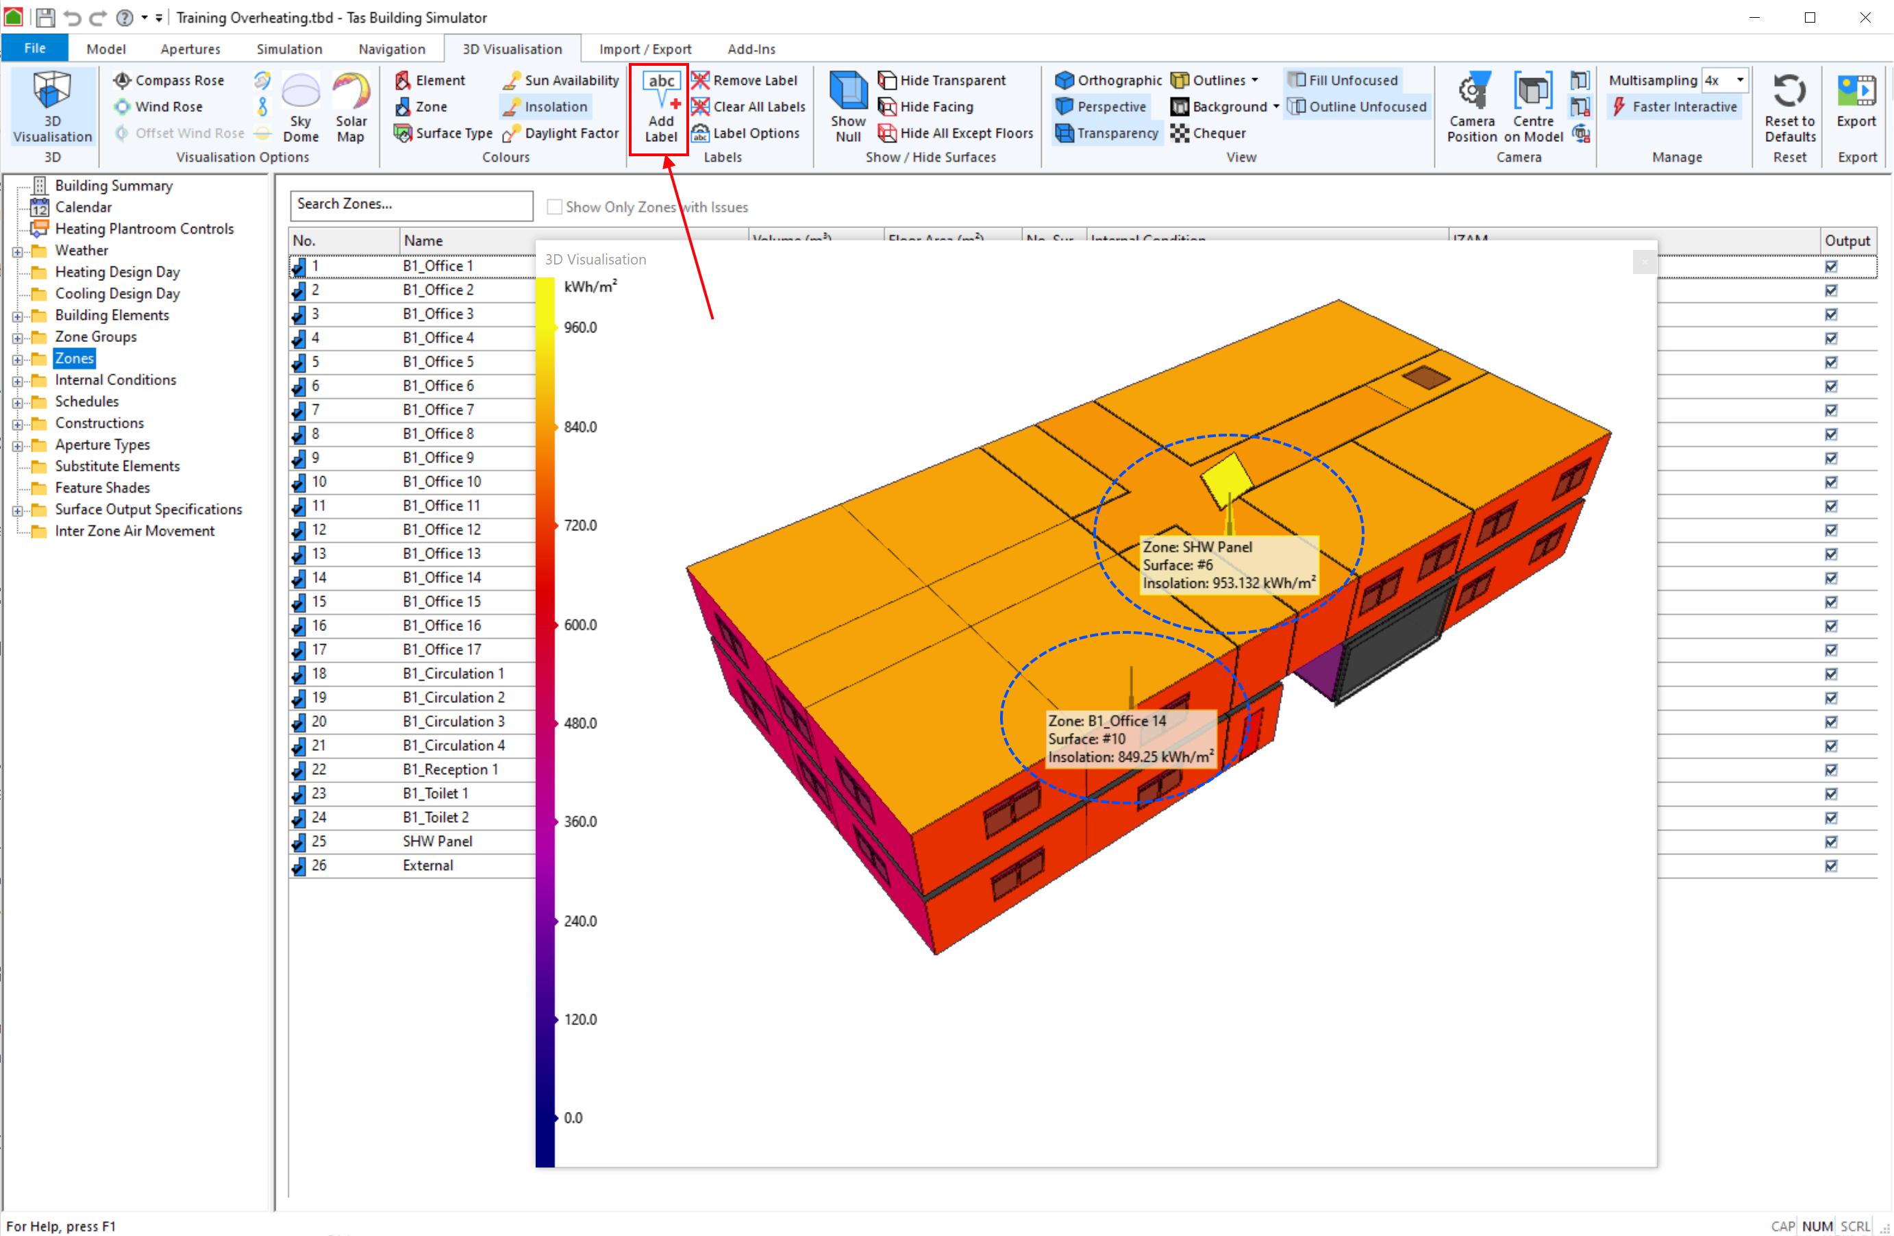Viewport: 1894px width, 1236px height.
Task: Switch to Perspective view
Action: point(1101,107)
